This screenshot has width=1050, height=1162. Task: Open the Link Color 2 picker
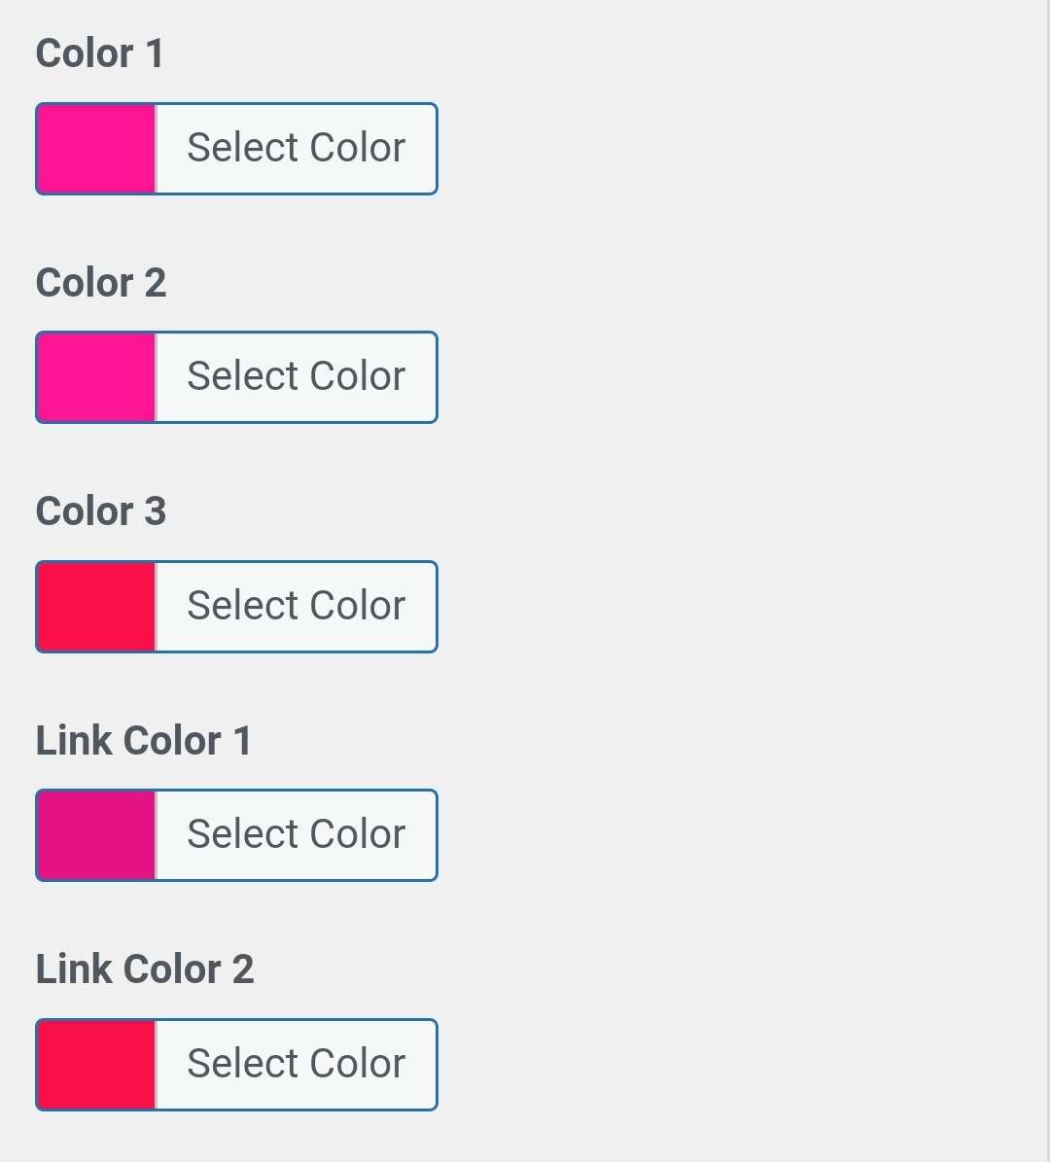[296, 1065]
